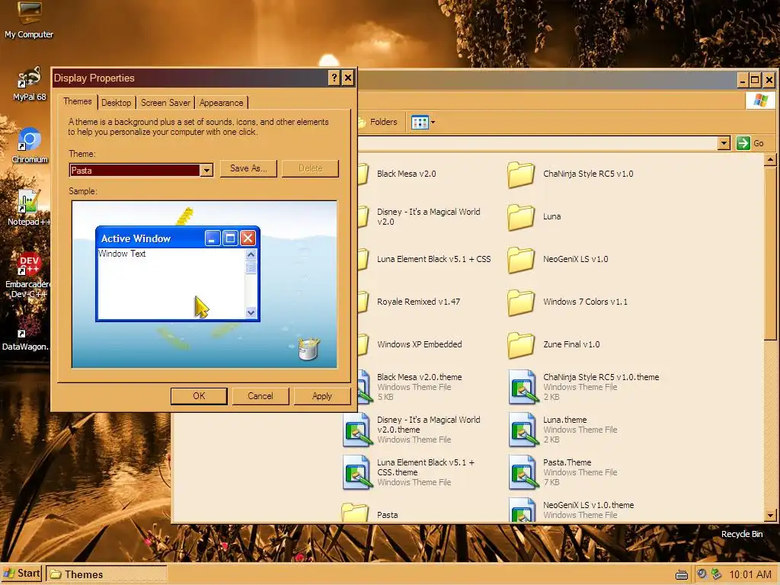Open the Start menu
Screen dimensions: 780x585
pos(22,574)
